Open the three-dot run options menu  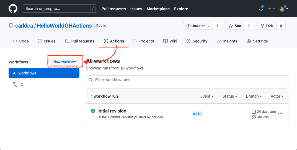(280, 113)
